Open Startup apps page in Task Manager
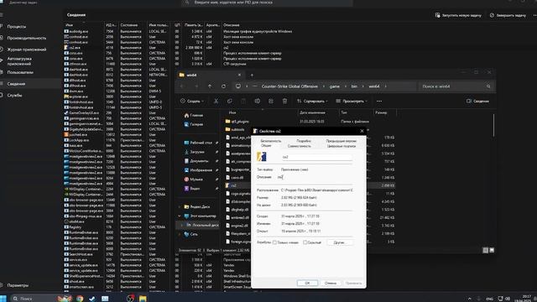 [x=19, y=61]
